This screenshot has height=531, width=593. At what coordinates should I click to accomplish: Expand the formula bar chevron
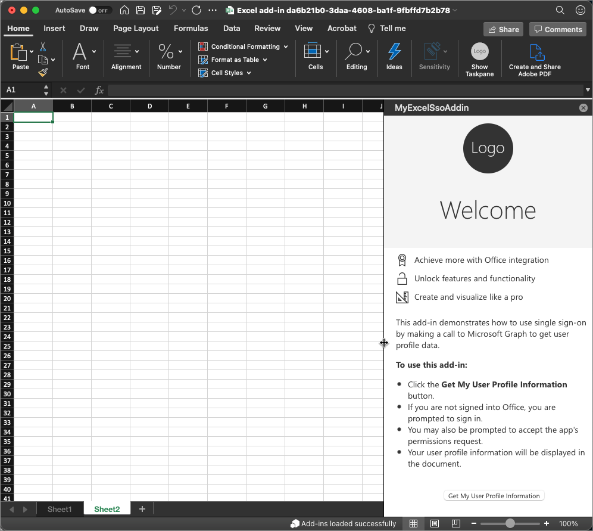(x=587, y=90)
